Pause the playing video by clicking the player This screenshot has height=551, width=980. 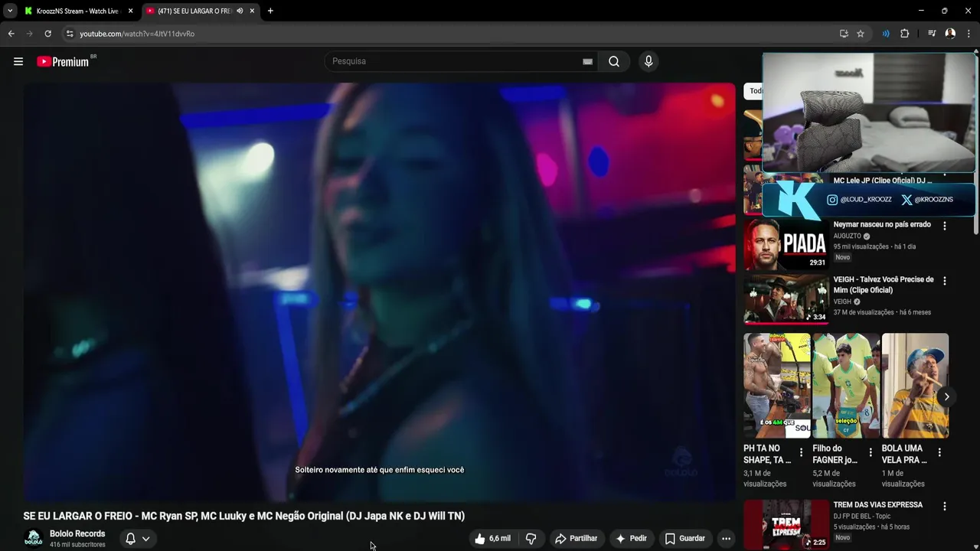[x=379, y=291]
